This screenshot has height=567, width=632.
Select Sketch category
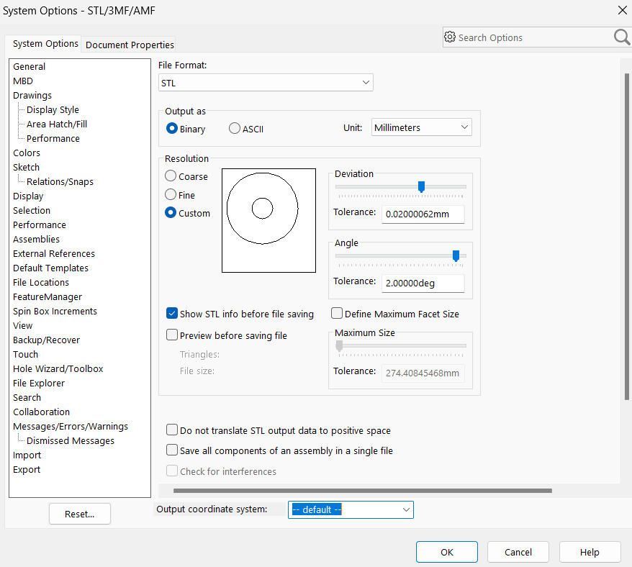(x=26, y=167)
